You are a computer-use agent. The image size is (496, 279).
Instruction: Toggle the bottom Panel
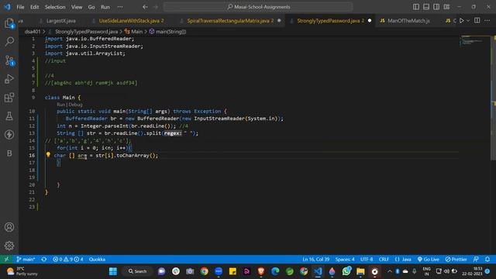point(426,7)
